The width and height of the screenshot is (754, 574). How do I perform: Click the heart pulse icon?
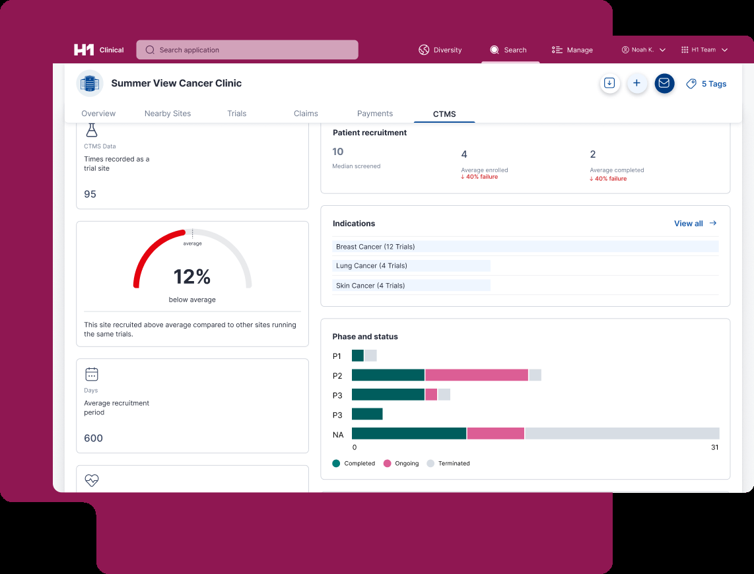coord(92,481)
